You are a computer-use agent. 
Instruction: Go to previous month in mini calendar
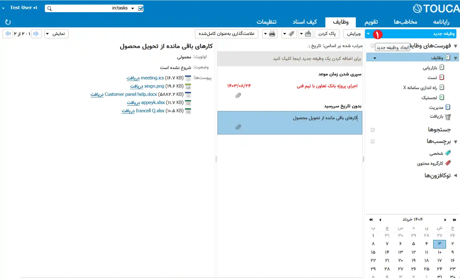coord(380,220)
